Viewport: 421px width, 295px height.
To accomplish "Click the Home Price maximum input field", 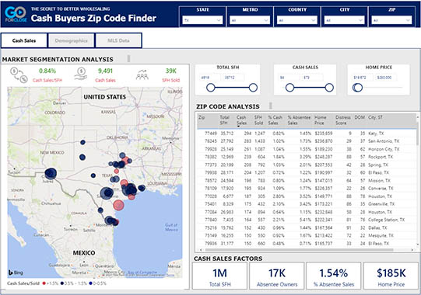I will click(385, 78).
